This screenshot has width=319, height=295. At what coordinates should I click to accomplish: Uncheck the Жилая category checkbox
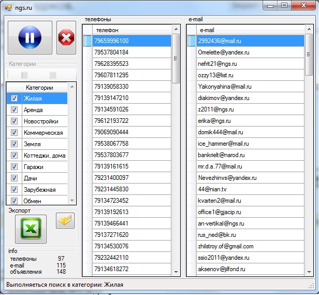click(x=14, y=99)
